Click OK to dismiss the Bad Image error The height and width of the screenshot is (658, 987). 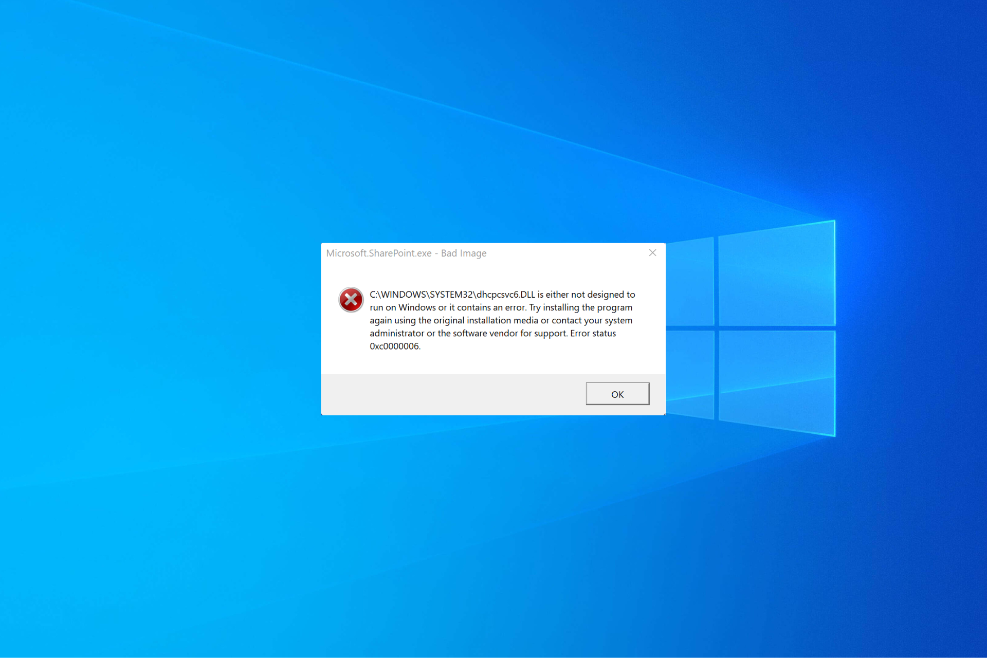tap(617, 394)
